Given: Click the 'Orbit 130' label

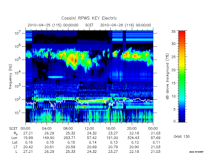Looking at the screenshot, I should coord(182,137).
